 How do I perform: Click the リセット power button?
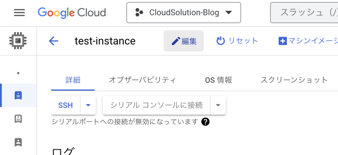(x=237, y=41)
